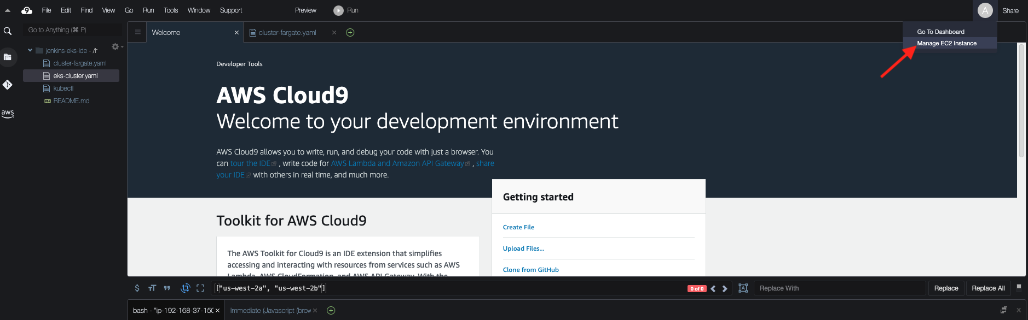
Task: Open the Find menu
Action: coord(86,10)
